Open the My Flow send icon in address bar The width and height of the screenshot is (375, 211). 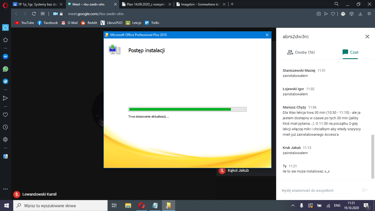[326, 14]
